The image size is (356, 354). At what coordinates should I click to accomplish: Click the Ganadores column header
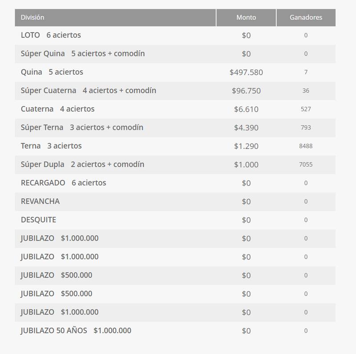(x=306, y=17)
